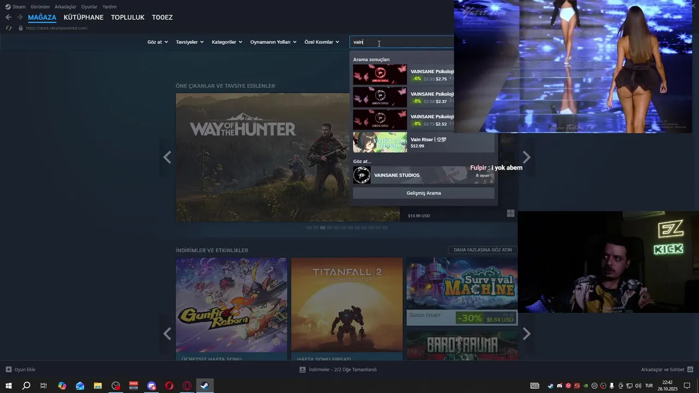Expand the Kategoriler dropdown
This screenshot has height=393, width=699.
pyautogui.click(x=227, y=42)
